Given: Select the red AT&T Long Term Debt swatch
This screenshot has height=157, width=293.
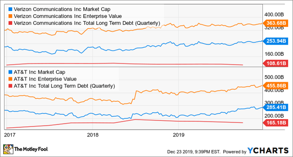Looking at the screenshot, I should [x=10, y=86].
